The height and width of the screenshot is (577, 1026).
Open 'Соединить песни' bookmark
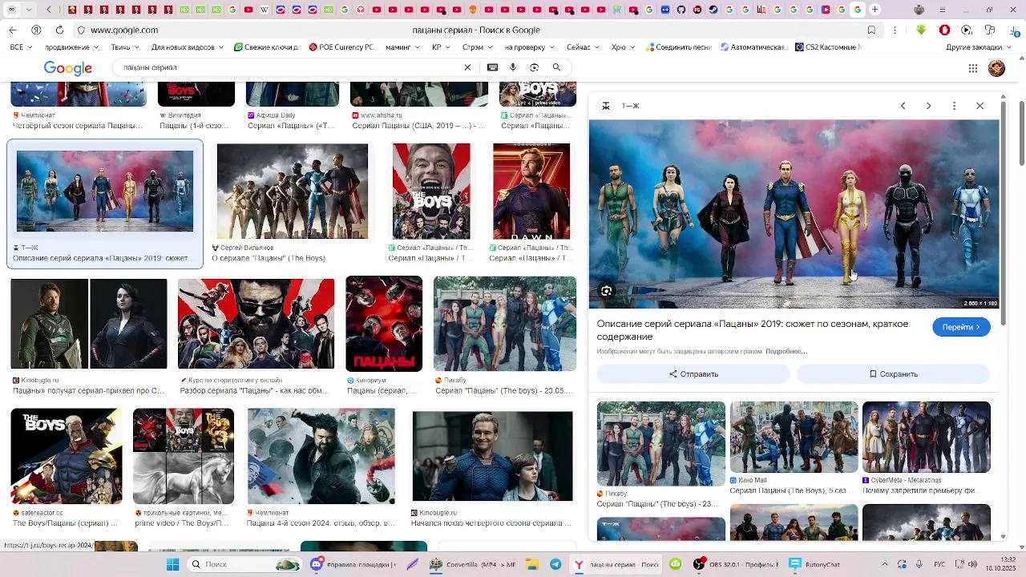click(x=678, y=47)
